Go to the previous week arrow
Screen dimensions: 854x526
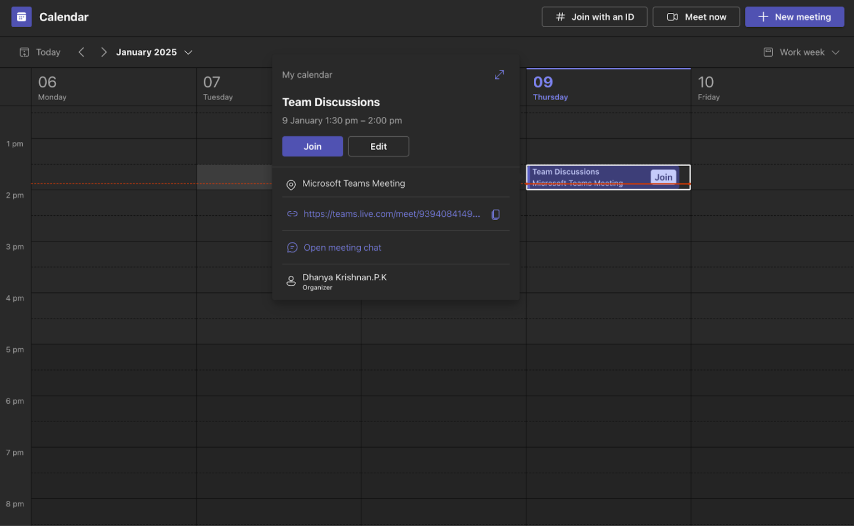click(82, 52)
